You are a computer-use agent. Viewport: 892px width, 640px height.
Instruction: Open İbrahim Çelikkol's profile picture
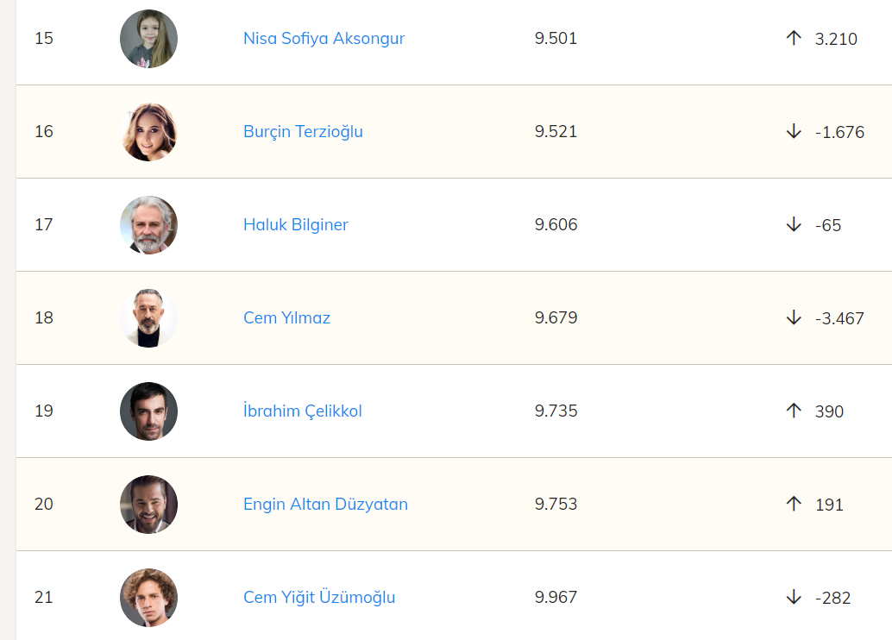click(148, 411)
